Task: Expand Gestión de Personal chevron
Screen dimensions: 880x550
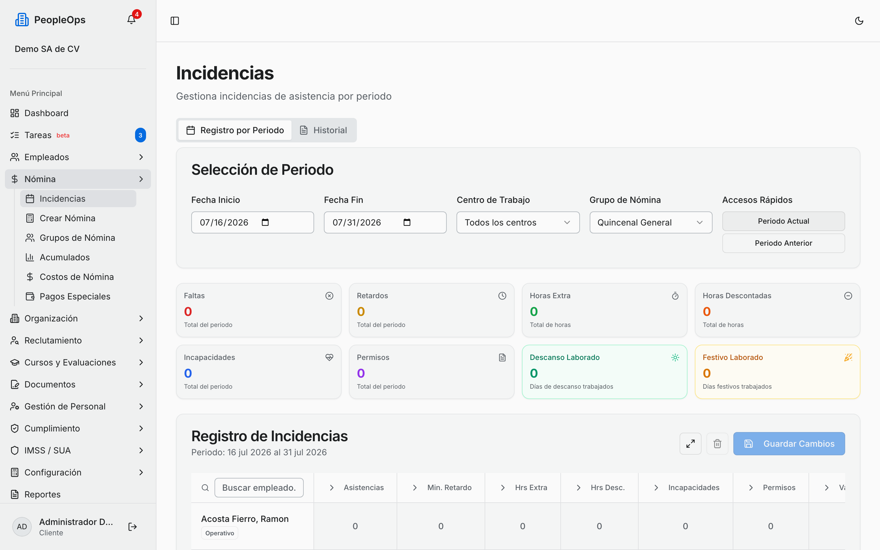Action: coord(141,406)
